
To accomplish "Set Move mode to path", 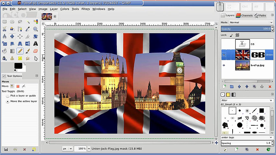I will tap(24, 86).
